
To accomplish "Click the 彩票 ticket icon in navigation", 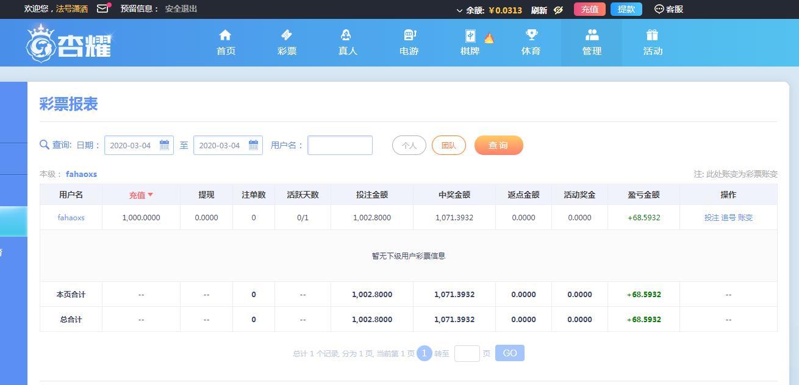I will (286, 35).
